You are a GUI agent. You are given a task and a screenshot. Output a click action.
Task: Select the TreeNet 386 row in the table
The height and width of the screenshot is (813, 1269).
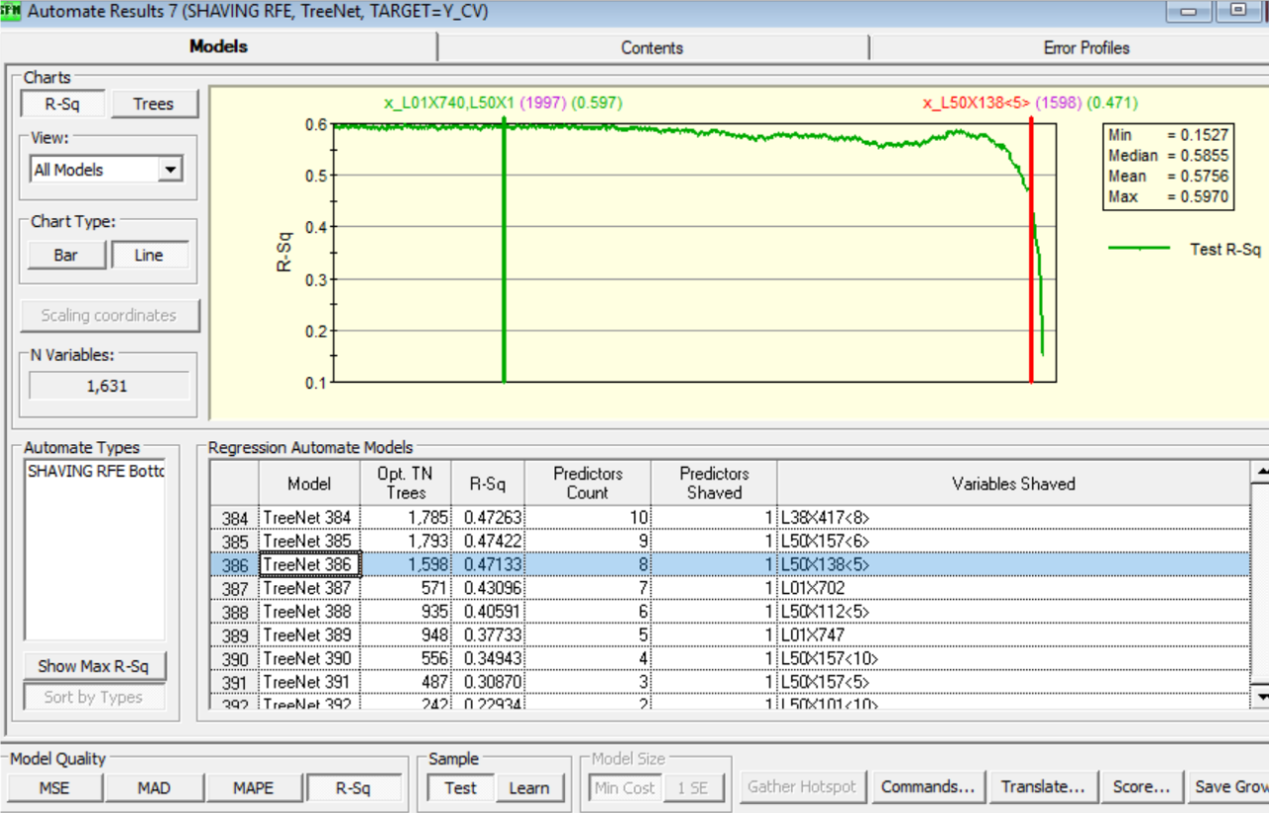(308, 564)
